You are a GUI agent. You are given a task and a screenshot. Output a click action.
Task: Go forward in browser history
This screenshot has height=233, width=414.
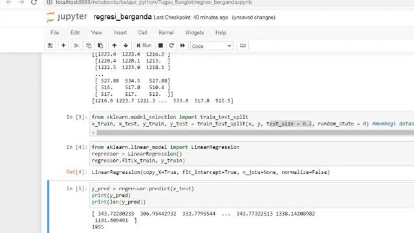coord(21,3)
